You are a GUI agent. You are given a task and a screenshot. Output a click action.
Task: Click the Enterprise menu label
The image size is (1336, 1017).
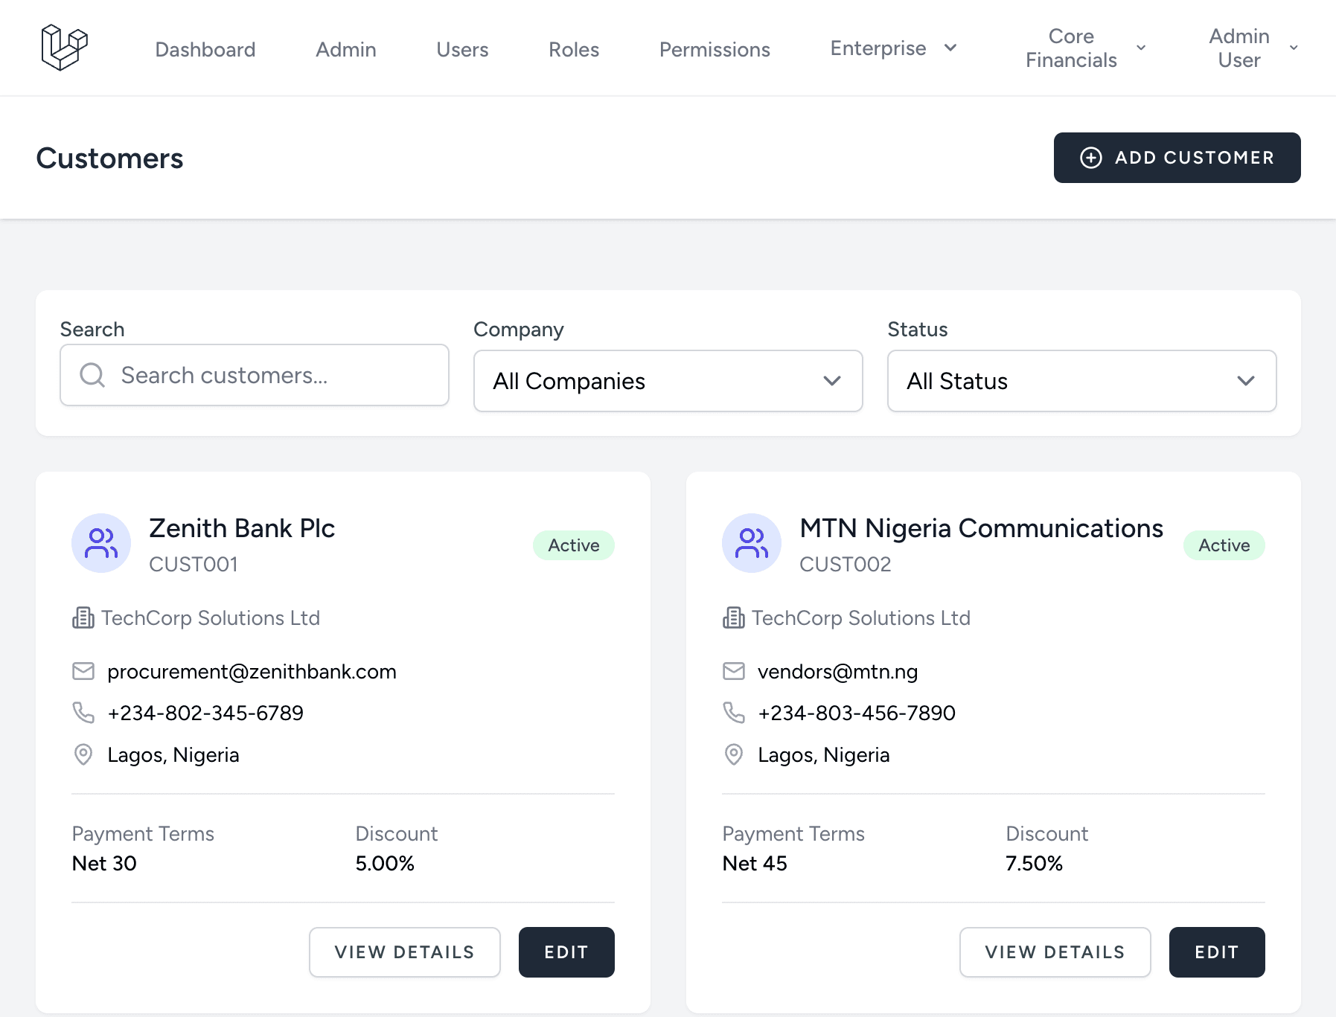tap(878, 48)
